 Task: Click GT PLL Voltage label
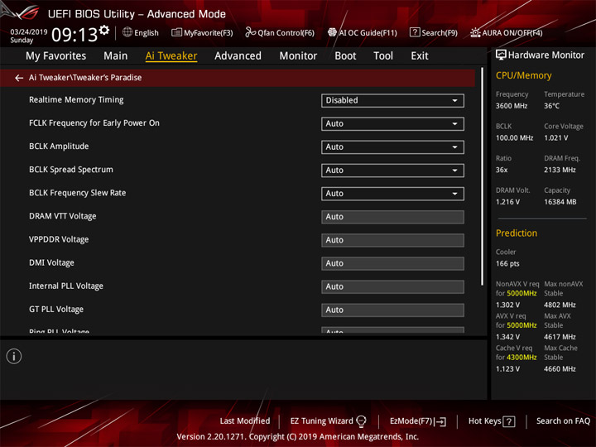[x=56, y=310]
